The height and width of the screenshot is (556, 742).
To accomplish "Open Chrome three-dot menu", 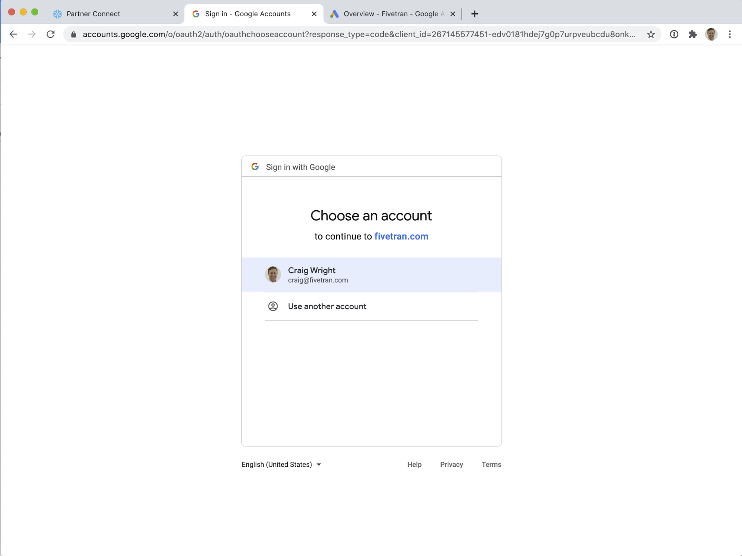I will pyautogui.click(x=729, y=34).
